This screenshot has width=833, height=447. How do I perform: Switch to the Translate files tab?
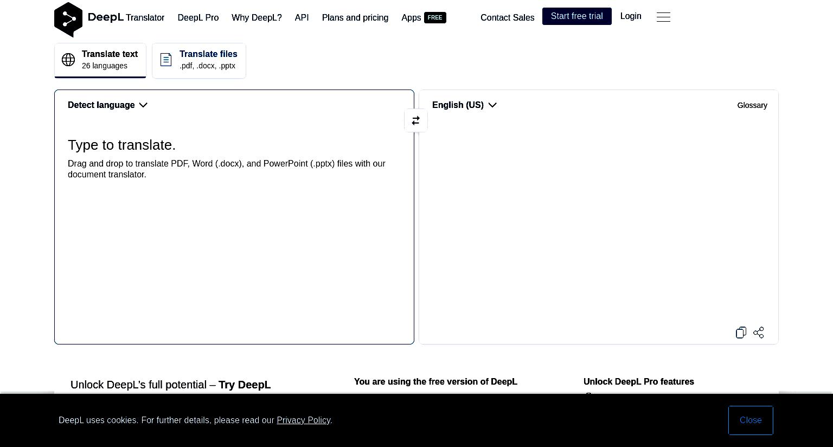(x=199, y=60)
